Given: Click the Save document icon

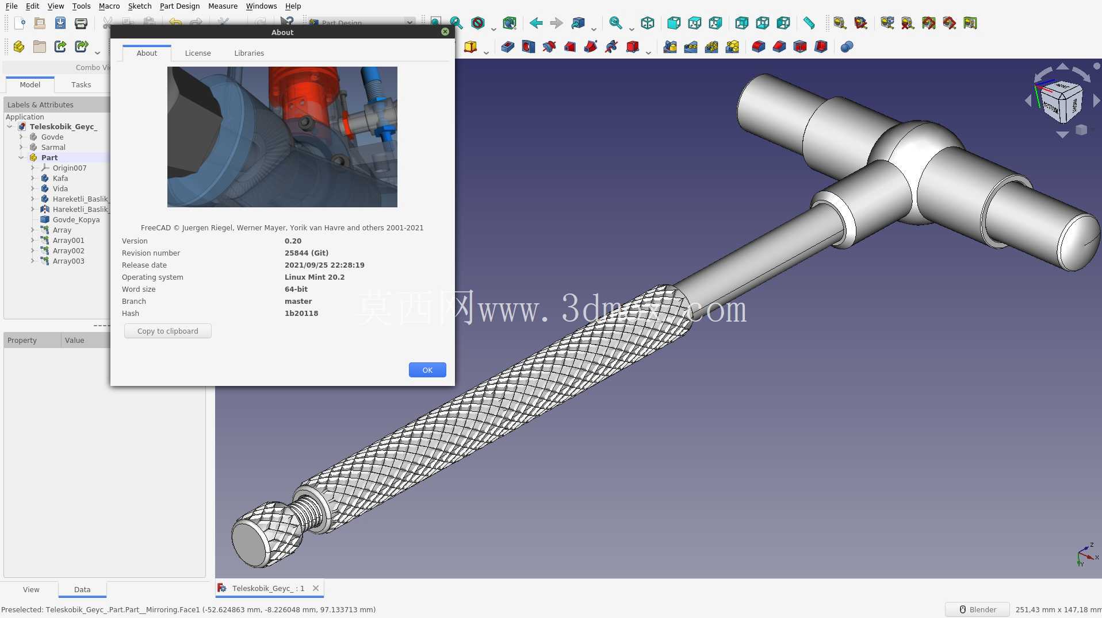Looking at the screenshot, I should (60, 23).
